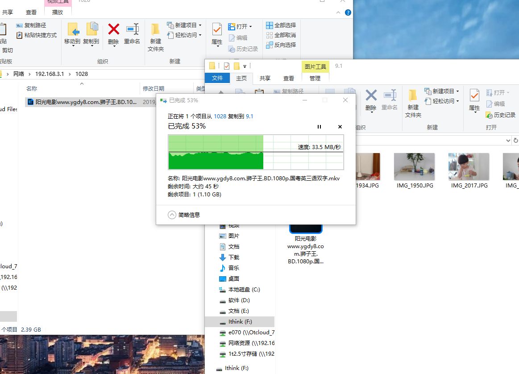The height and width of the screenshot is (374, 519).
Task: Open the quick access toolbar dropdown in the 9.1 window
Action: coord(245,66)
